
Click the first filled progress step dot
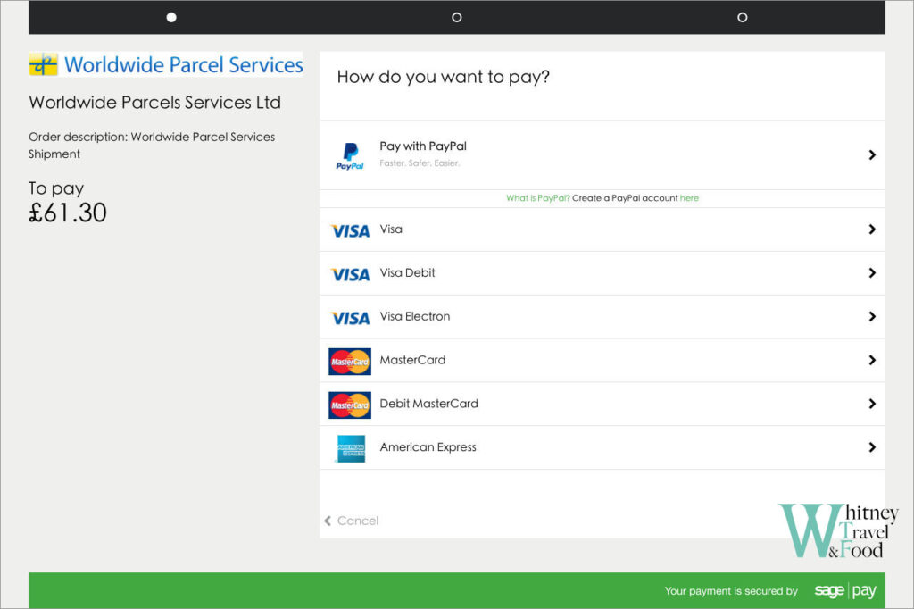point(171,18)
